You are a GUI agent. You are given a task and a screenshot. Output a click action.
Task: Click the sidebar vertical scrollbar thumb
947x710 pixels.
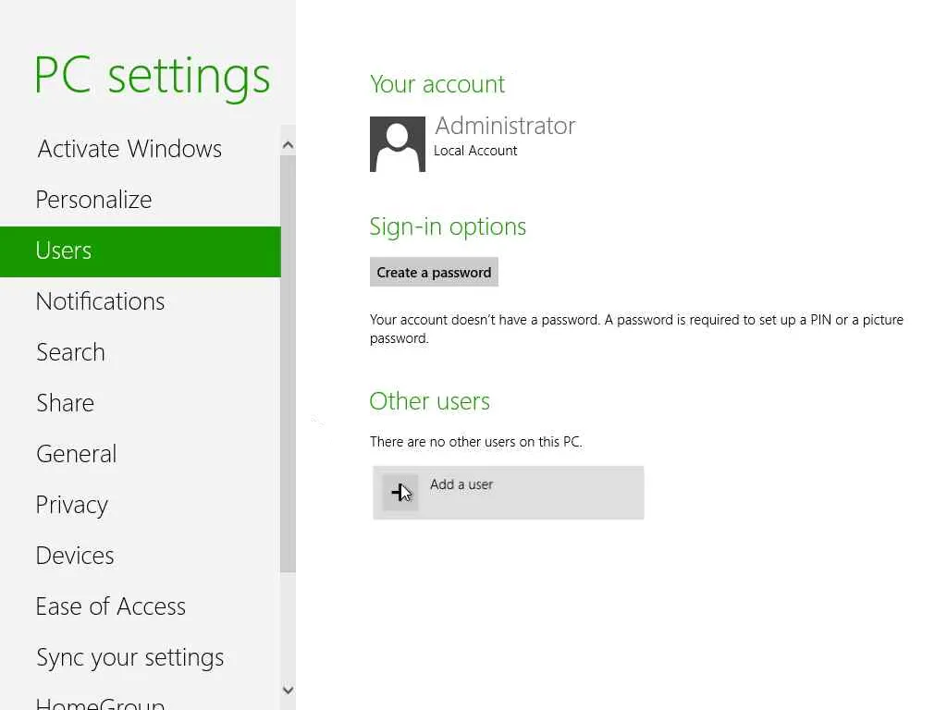pyautogui.click(x=288, y=361)
